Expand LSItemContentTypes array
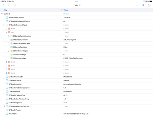 9,51
